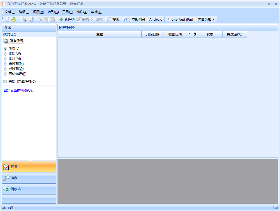Screen dimensions: 280x211
Task: Click the 立即购买 button
Action: coord(138,19)
